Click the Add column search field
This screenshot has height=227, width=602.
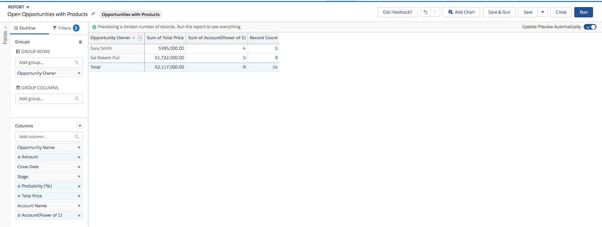[49, 137]
